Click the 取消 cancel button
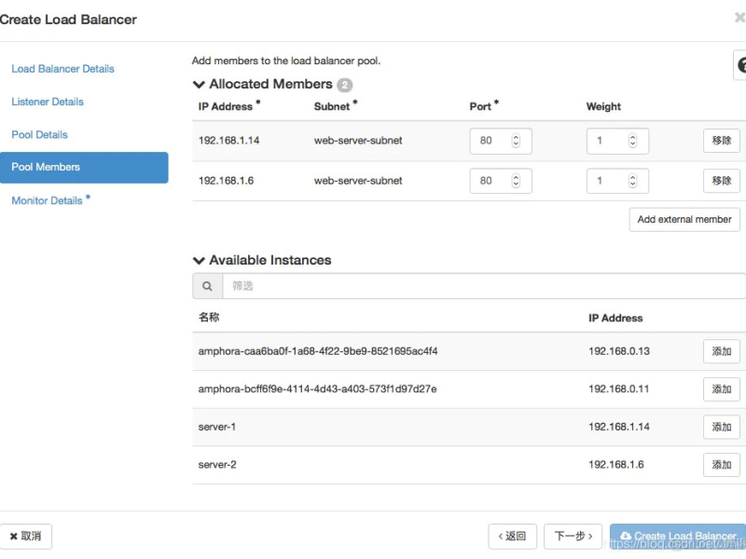The image size is (746, 559). 26,537
